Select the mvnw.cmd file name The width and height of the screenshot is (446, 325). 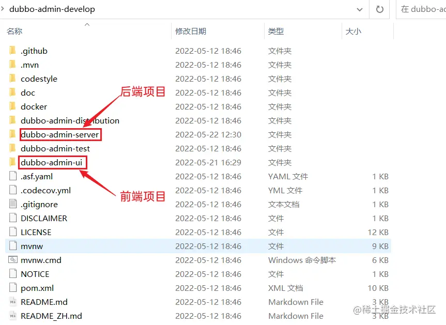click(41, 260)
